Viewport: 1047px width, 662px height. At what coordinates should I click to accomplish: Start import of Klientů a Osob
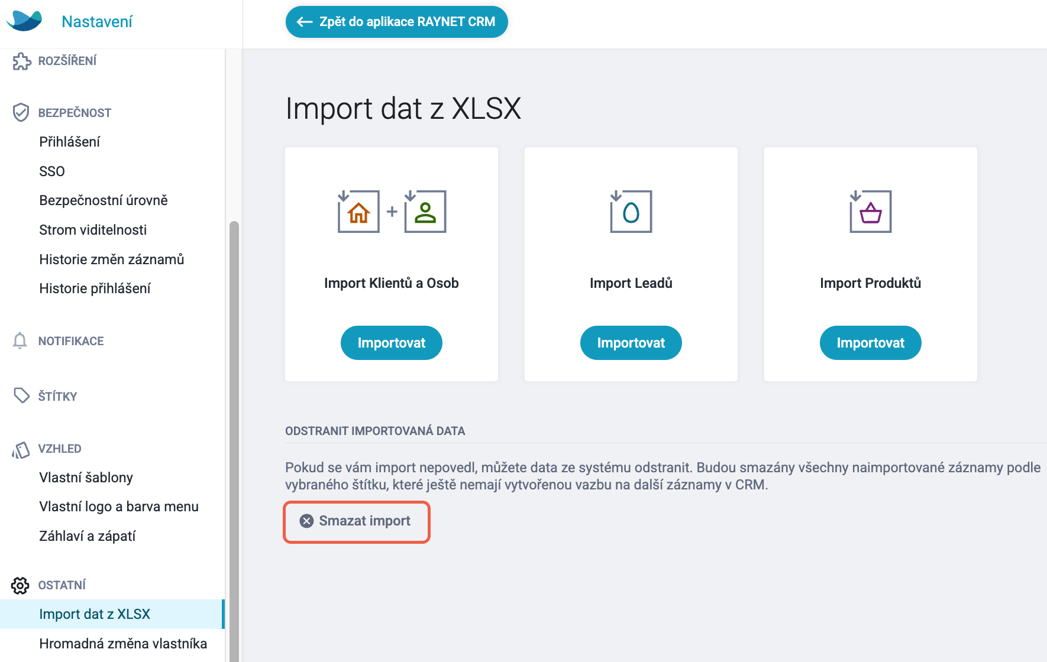392,343
